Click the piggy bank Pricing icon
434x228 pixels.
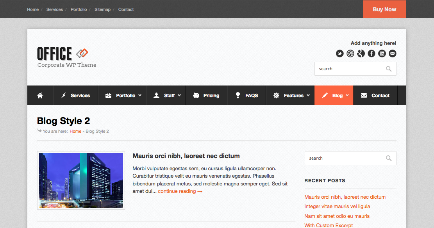pos(196,95)
